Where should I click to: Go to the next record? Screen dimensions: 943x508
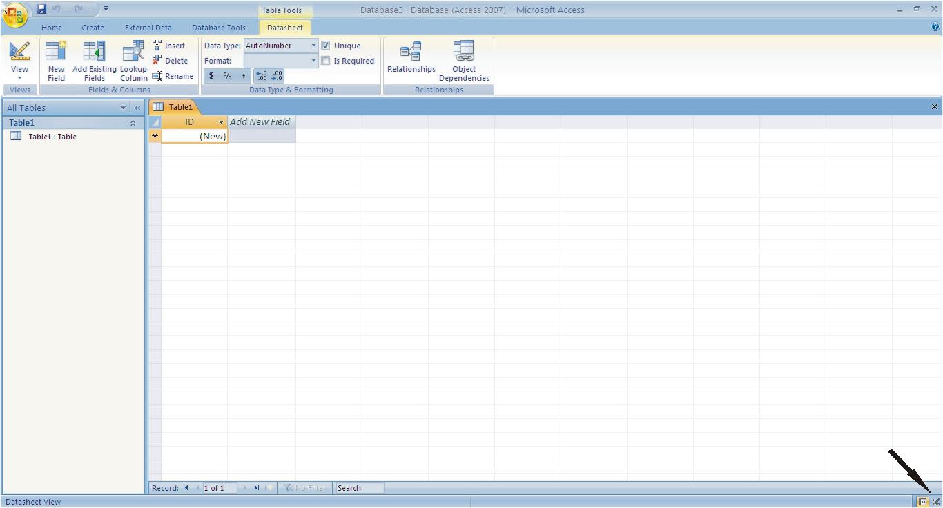pos(245,488)
